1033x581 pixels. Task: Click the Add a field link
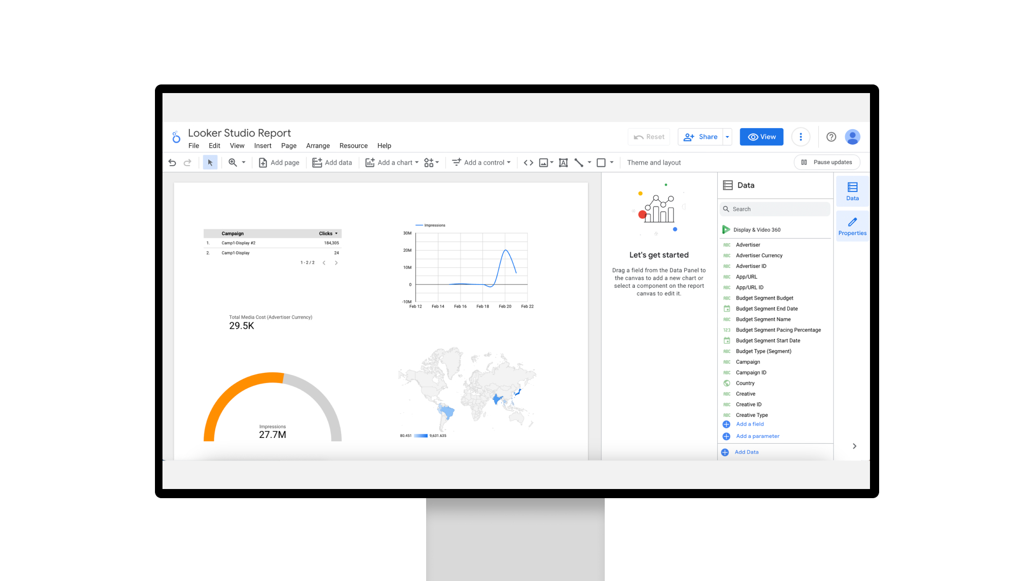click(x=749, y=424)
